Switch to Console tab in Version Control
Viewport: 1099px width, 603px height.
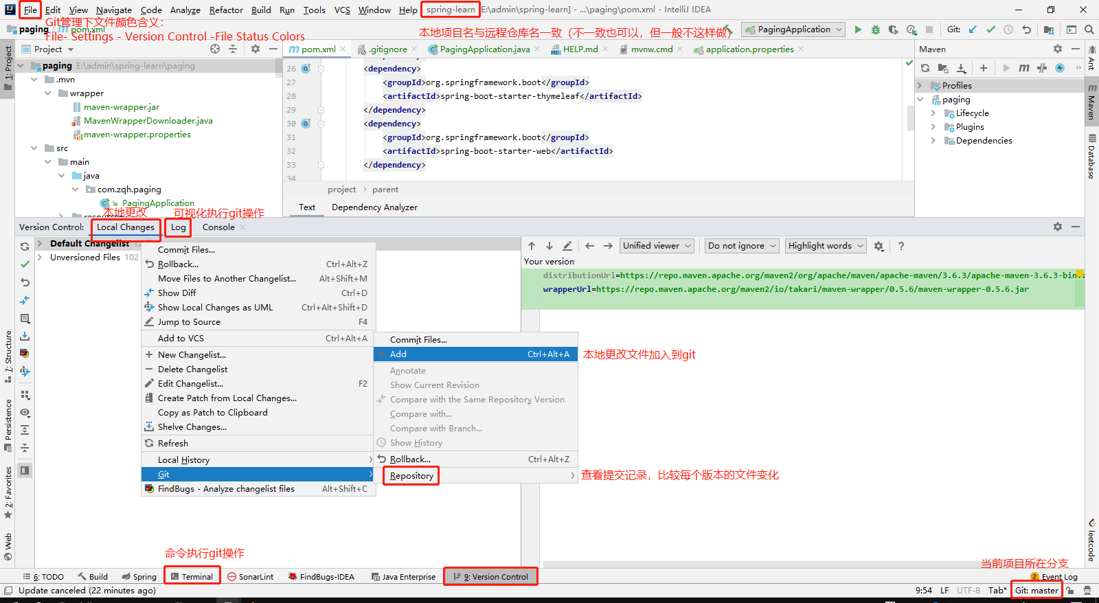[218, 227]
